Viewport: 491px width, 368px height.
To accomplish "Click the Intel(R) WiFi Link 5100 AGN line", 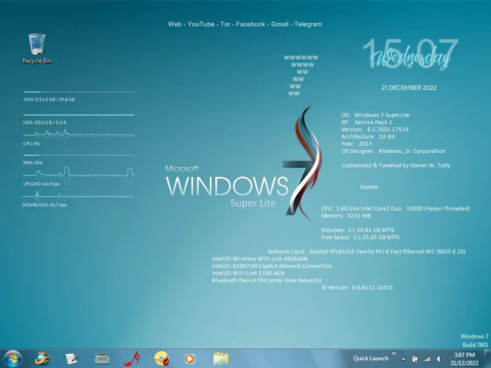I will click(x=248, y=273).
